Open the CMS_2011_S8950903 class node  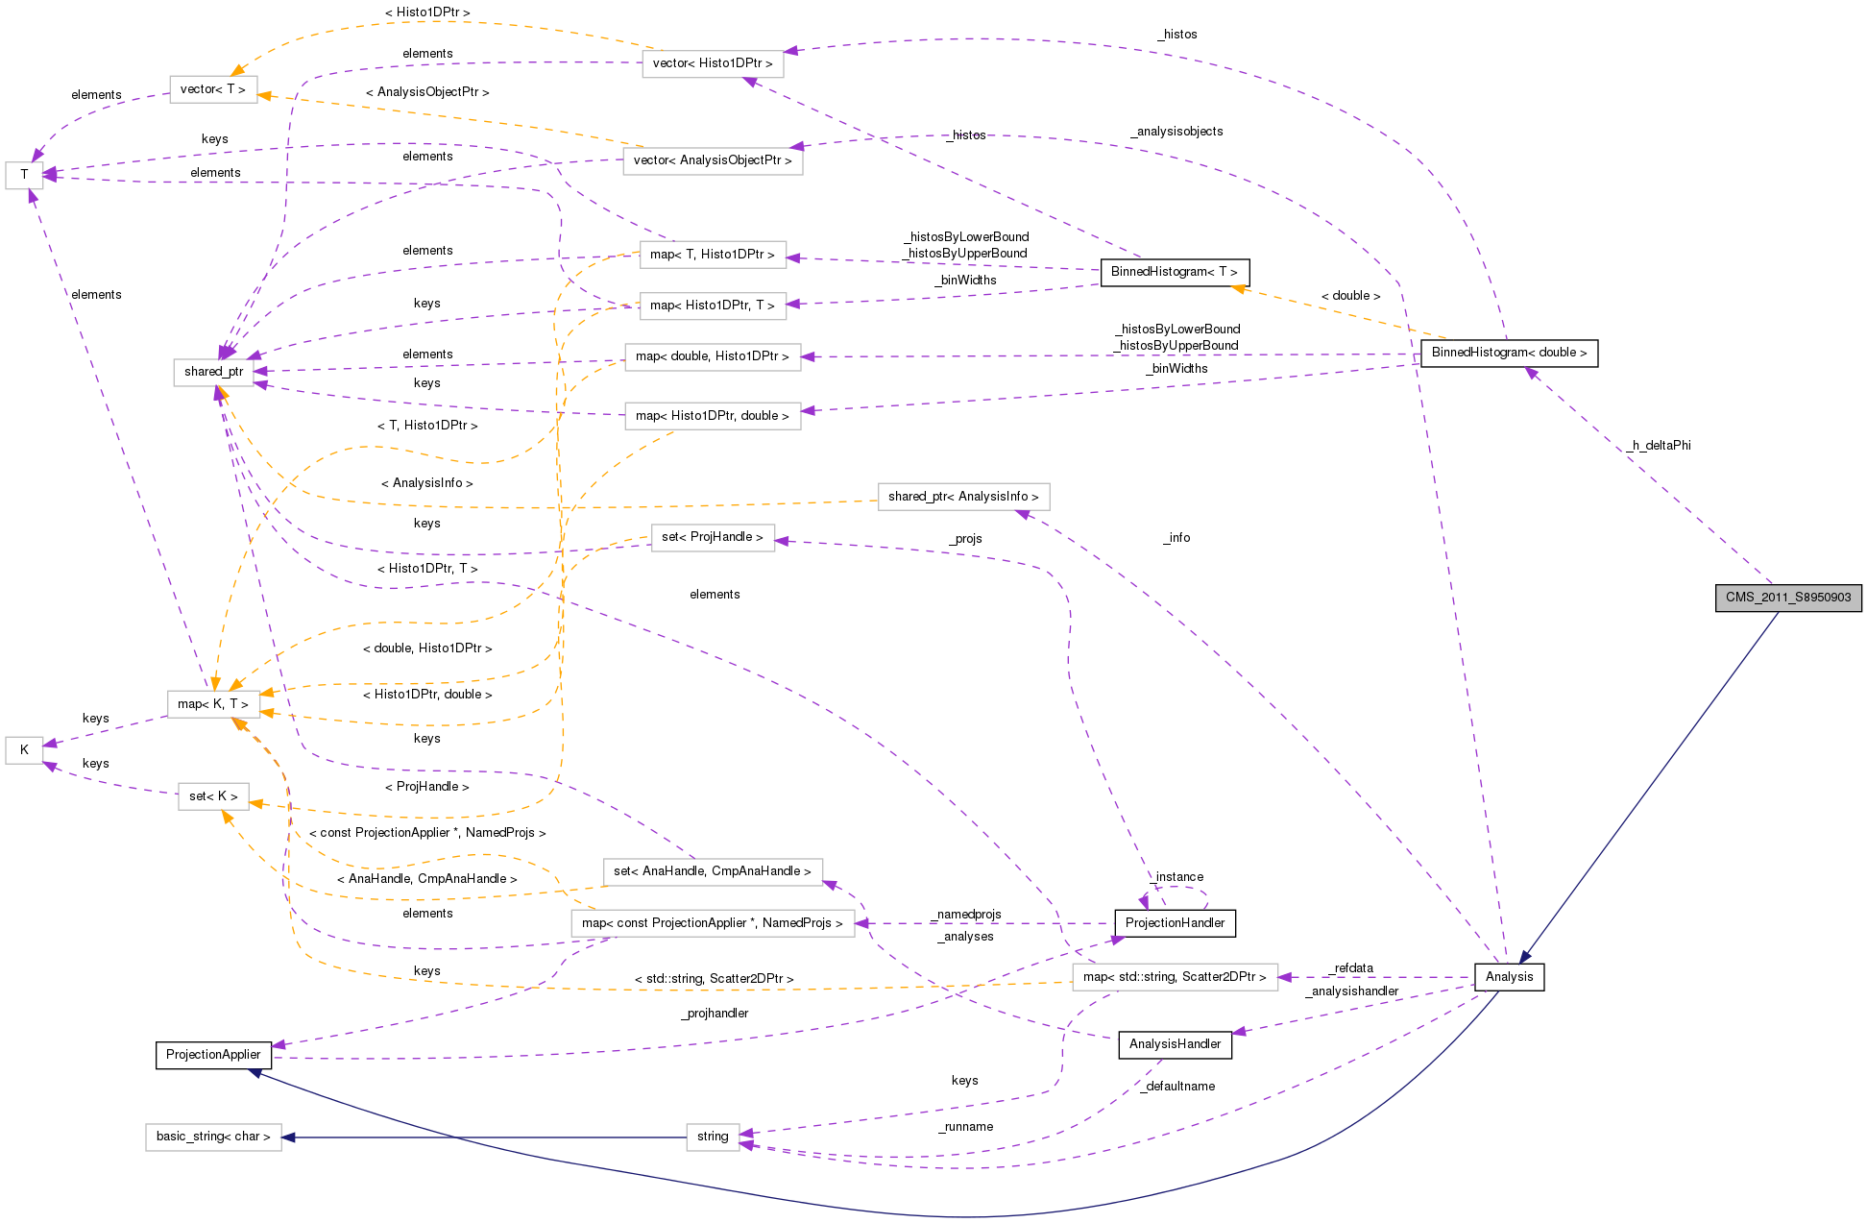(1788, 598)
